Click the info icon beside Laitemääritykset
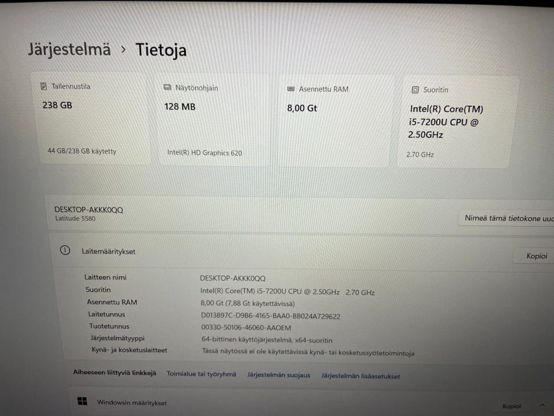 (x=65, y=251)
